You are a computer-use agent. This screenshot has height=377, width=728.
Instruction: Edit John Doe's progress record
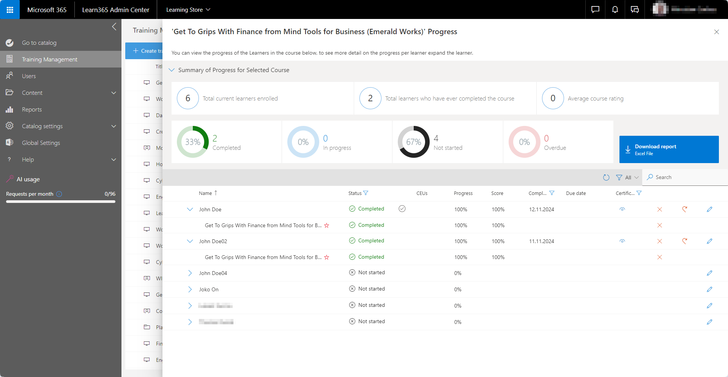point(709,209)
